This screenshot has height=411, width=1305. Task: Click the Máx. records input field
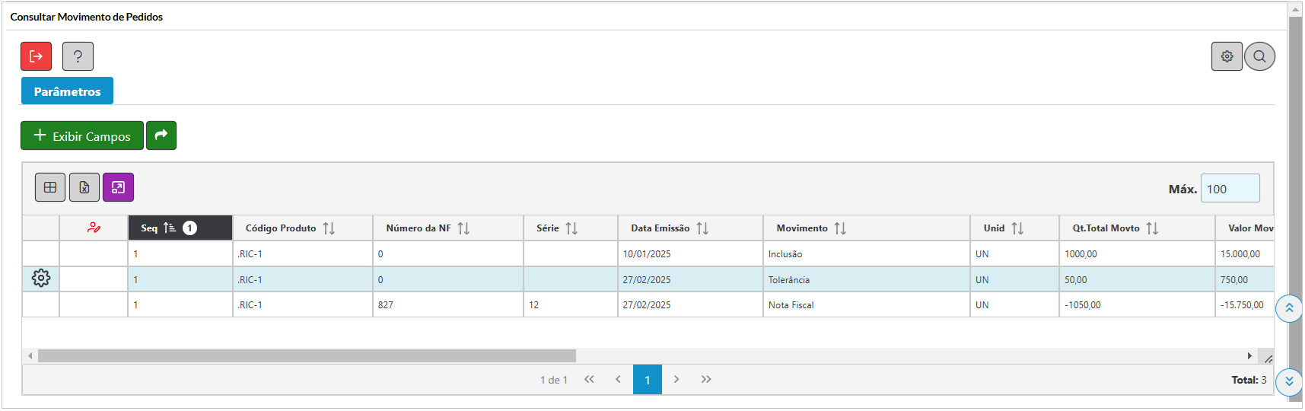pos(1230,189)
